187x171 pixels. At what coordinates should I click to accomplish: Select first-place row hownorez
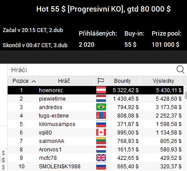click(x=95, y=90)
